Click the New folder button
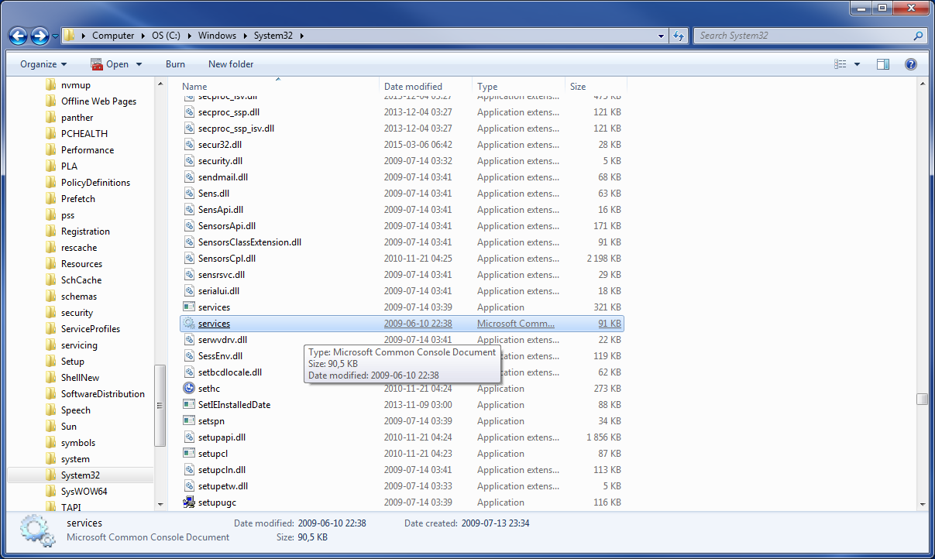Image resolution: width=935 pixels, height=559 pixels. click(x=231, y=64)
